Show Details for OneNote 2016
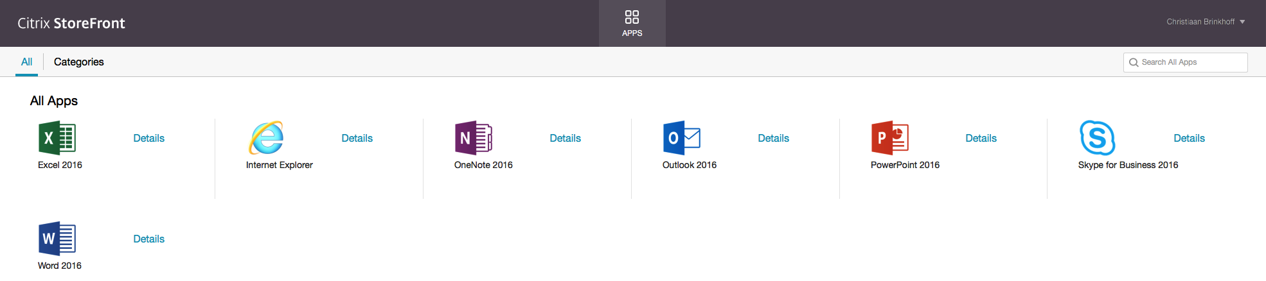The height and width of the screenshot is (281, 1266). click(x=565, y=139)
